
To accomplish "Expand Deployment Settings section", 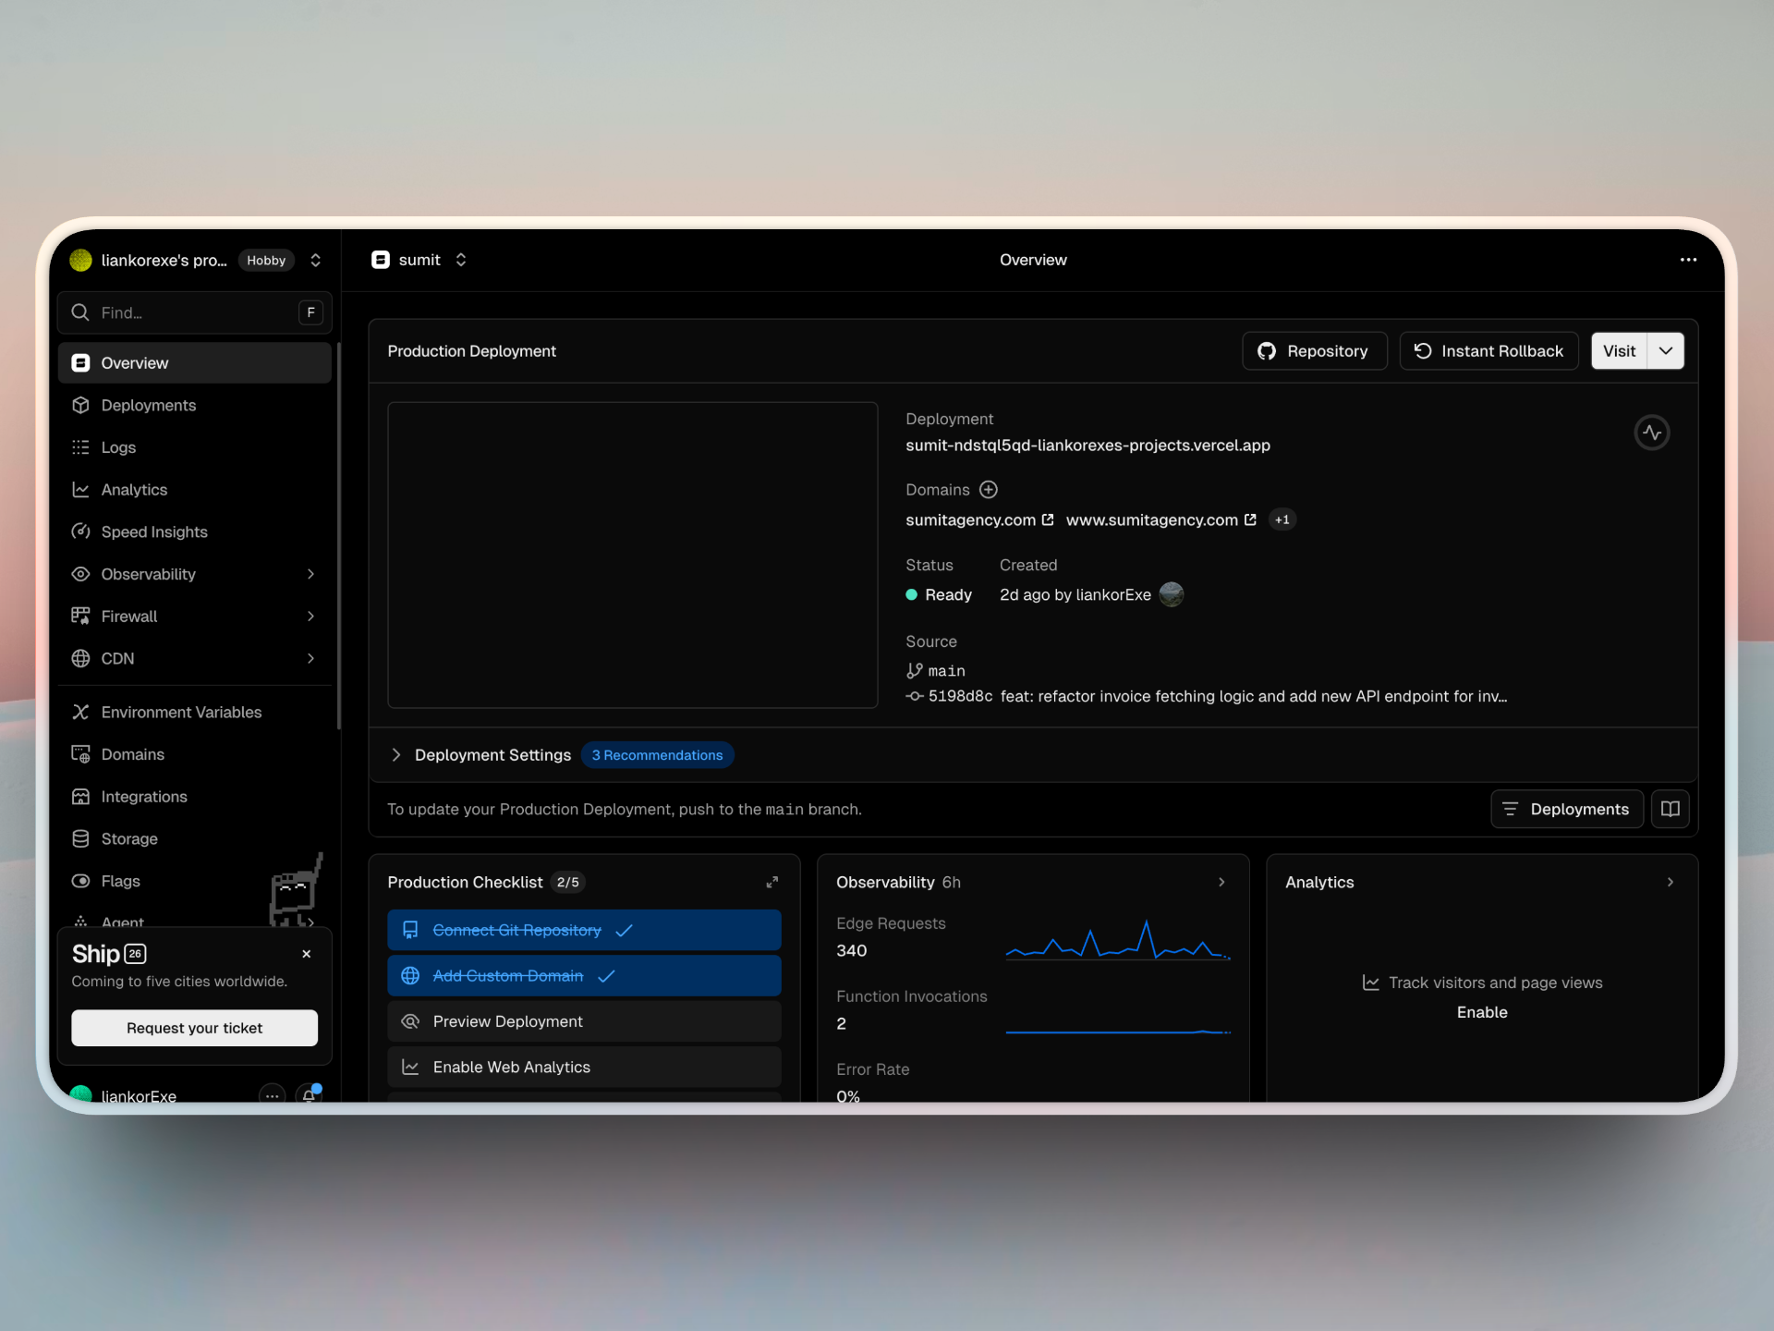I will [x=396, y=755].
